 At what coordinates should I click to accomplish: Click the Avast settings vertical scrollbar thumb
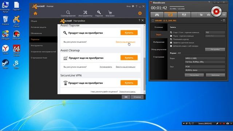[x=145, y=74]
